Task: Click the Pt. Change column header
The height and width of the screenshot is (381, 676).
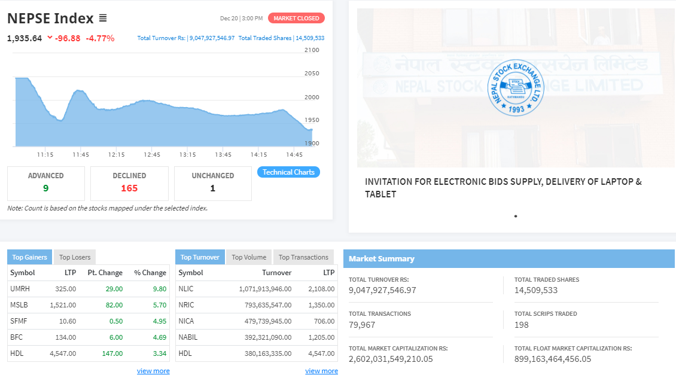Action: click(105, 273)
